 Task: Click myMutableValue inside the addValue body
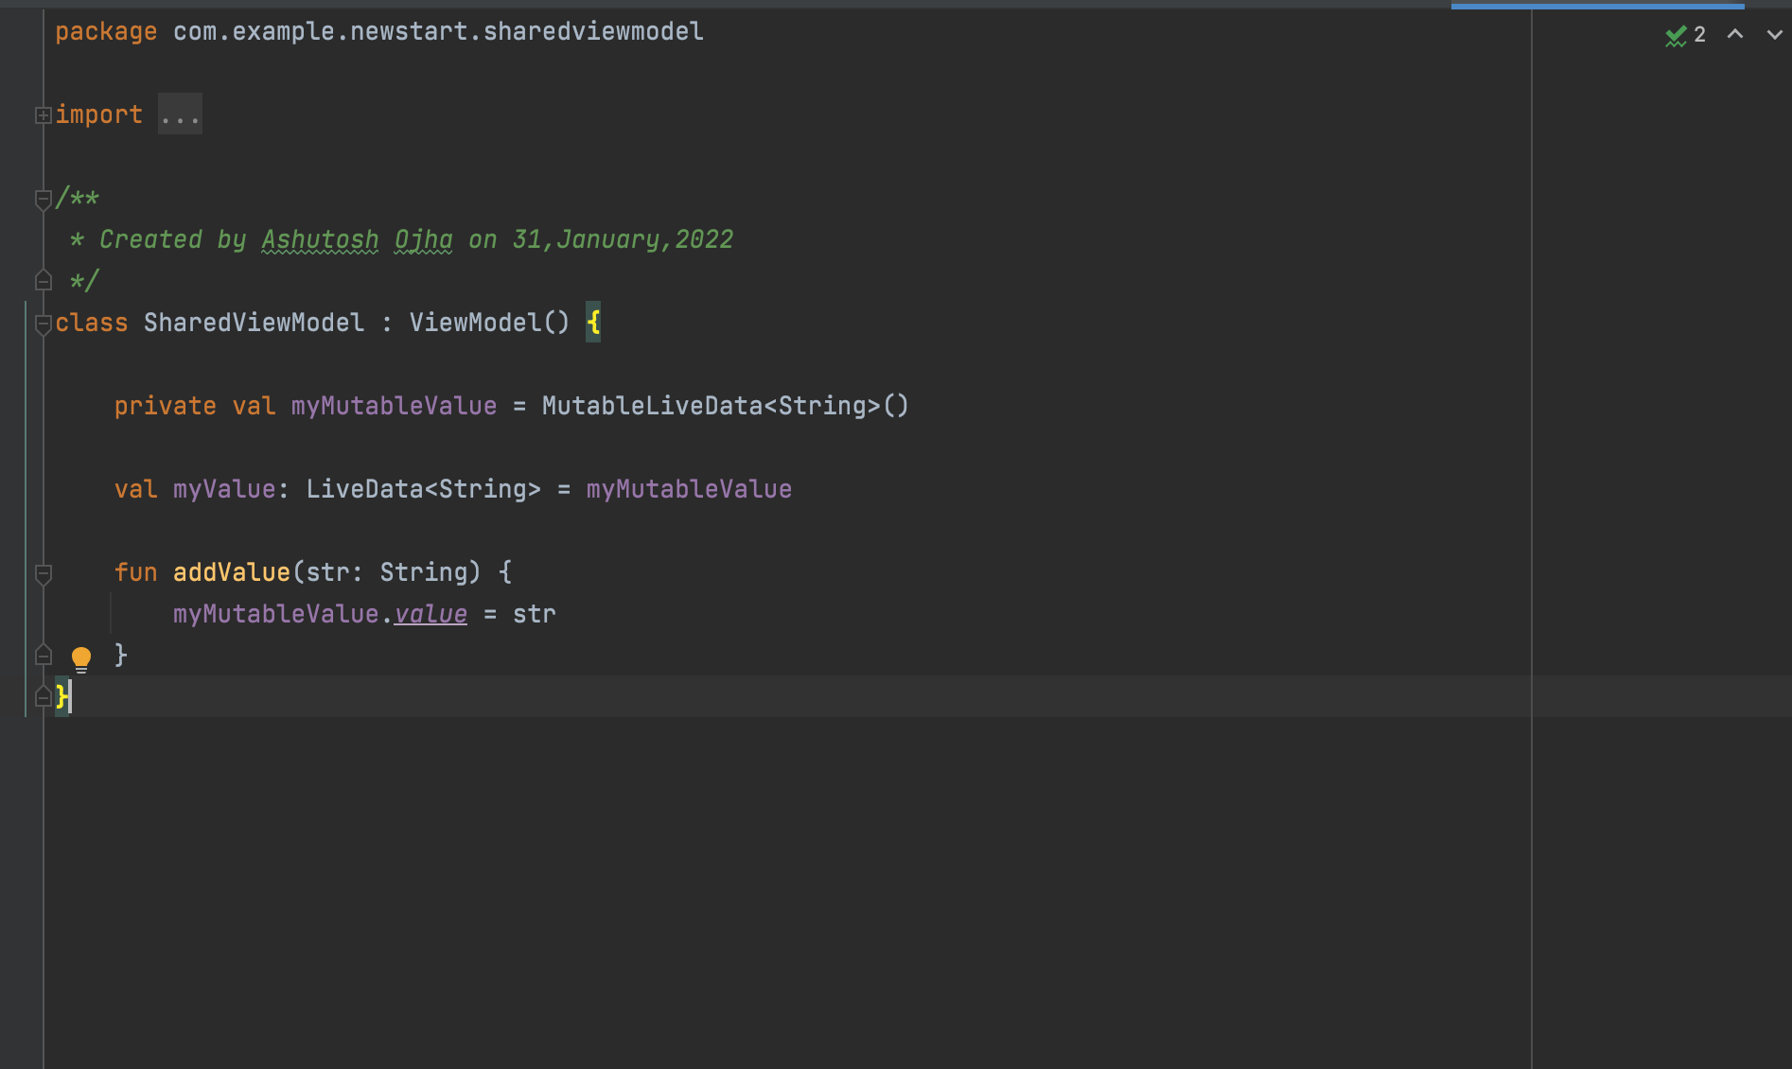276,614
